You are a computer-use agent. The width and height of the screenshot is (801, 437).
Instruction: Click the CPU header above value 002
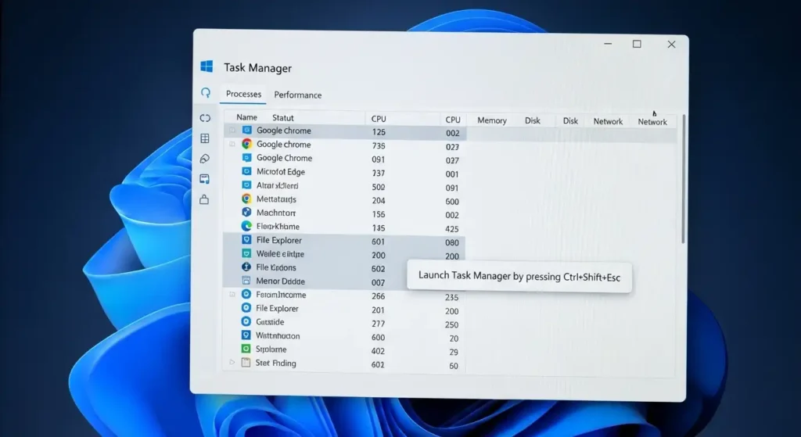click(453, 120)
